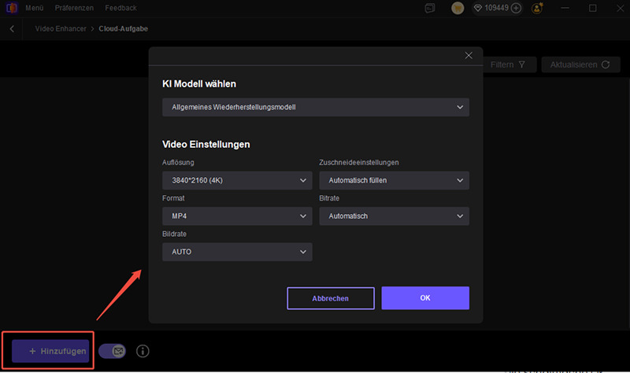This screenshot has height=373, width=630.
Task: Open the Zuschneideeinstellungen dropdown
Action: coord(394,180)
